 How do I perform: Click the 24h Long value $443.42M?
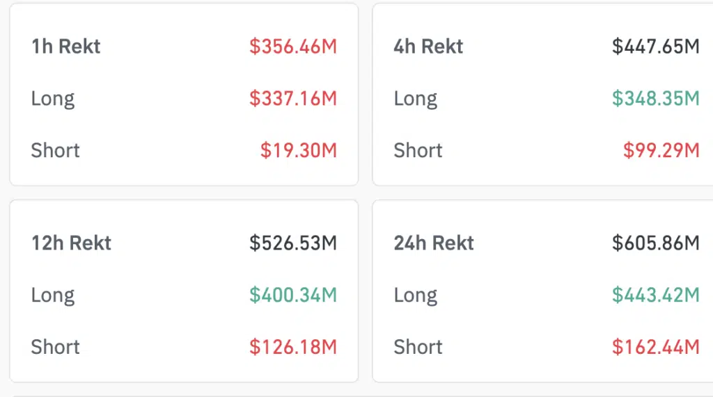655,295
